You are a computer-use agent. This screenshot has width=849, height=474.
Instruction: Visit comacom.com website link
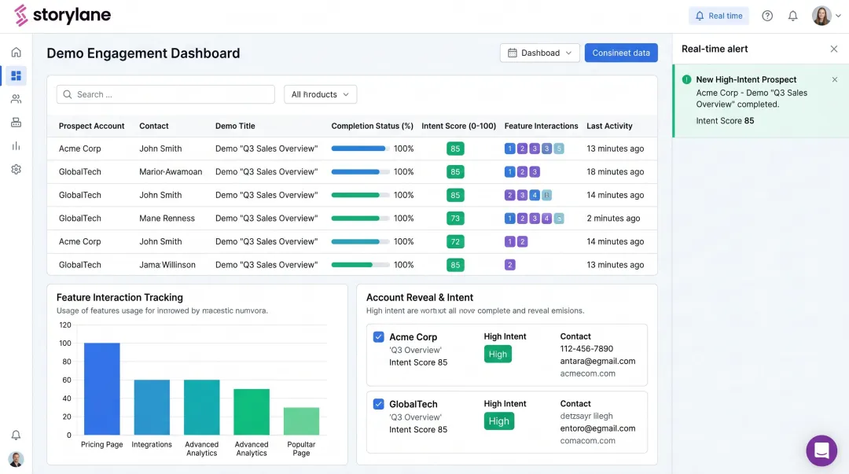(587, 440)
